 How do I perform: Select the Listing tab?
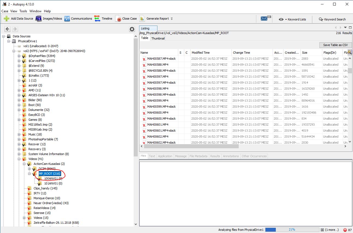click(148, 28)
